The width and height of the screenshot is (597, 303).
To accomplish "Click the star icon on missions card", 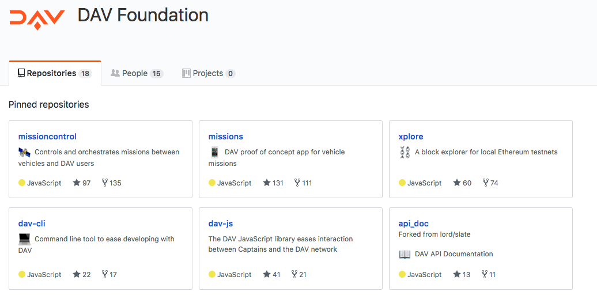I will 267,183.
